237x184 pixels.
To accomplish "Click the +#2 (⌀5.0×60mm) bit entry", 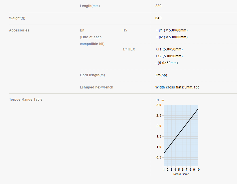I will [172, 37].
